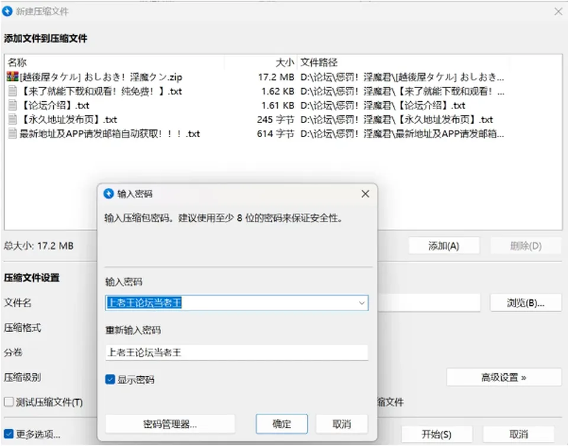Expand 高级设置 options
Screen dimensions: 568x446
[x=504, y=377]
